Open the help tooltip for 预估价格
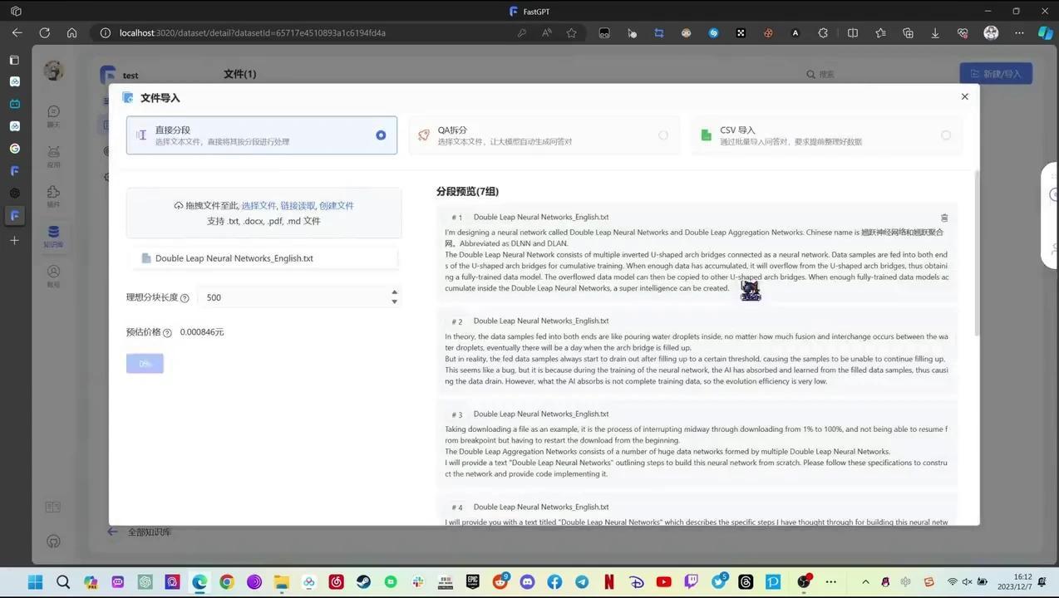The width and height of the screenshot is (1059, 598). coord(167,333)
